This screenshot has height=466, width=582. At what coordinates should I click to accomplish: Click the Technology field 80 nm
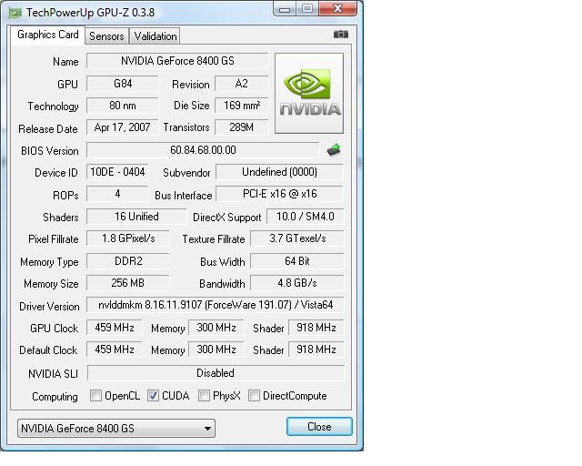(x=123, y=106)
